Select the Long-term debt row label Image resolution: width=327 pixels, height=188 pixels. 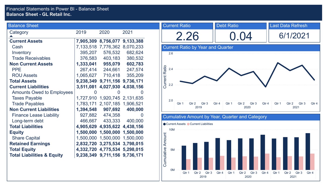click(28, 121)
